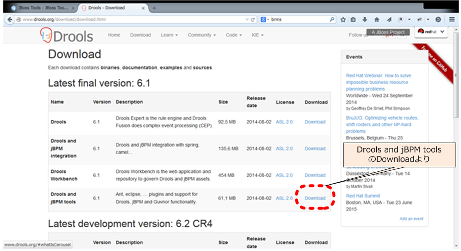This screenshot has width=461, height=251.
Task: Download Drools and jBPM tools
Action: tap(315, 198)
